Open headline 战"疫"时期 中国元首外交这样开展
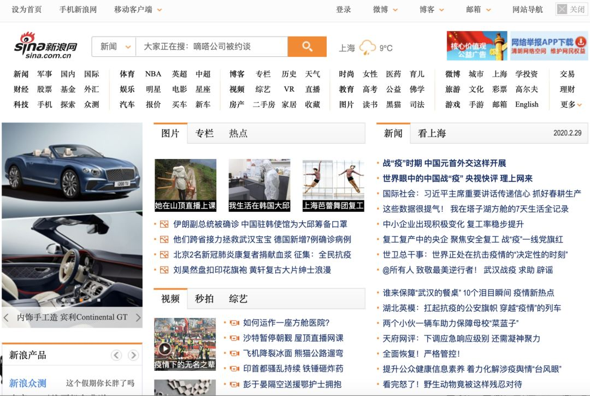Viewport: 590px width, 396px height. pos(444,163)
